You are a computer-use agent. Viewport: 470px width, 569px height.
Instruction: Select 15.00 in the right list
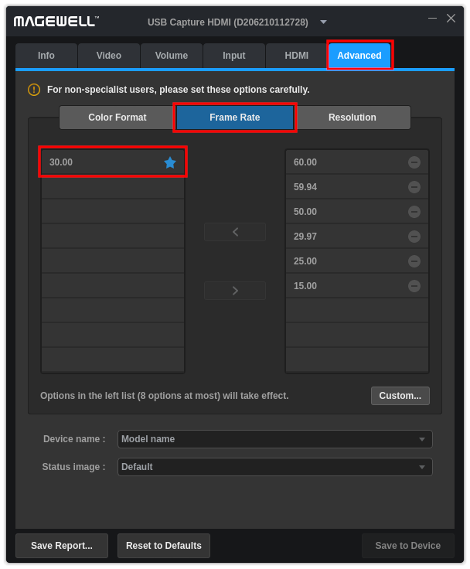tap(357, 286)
